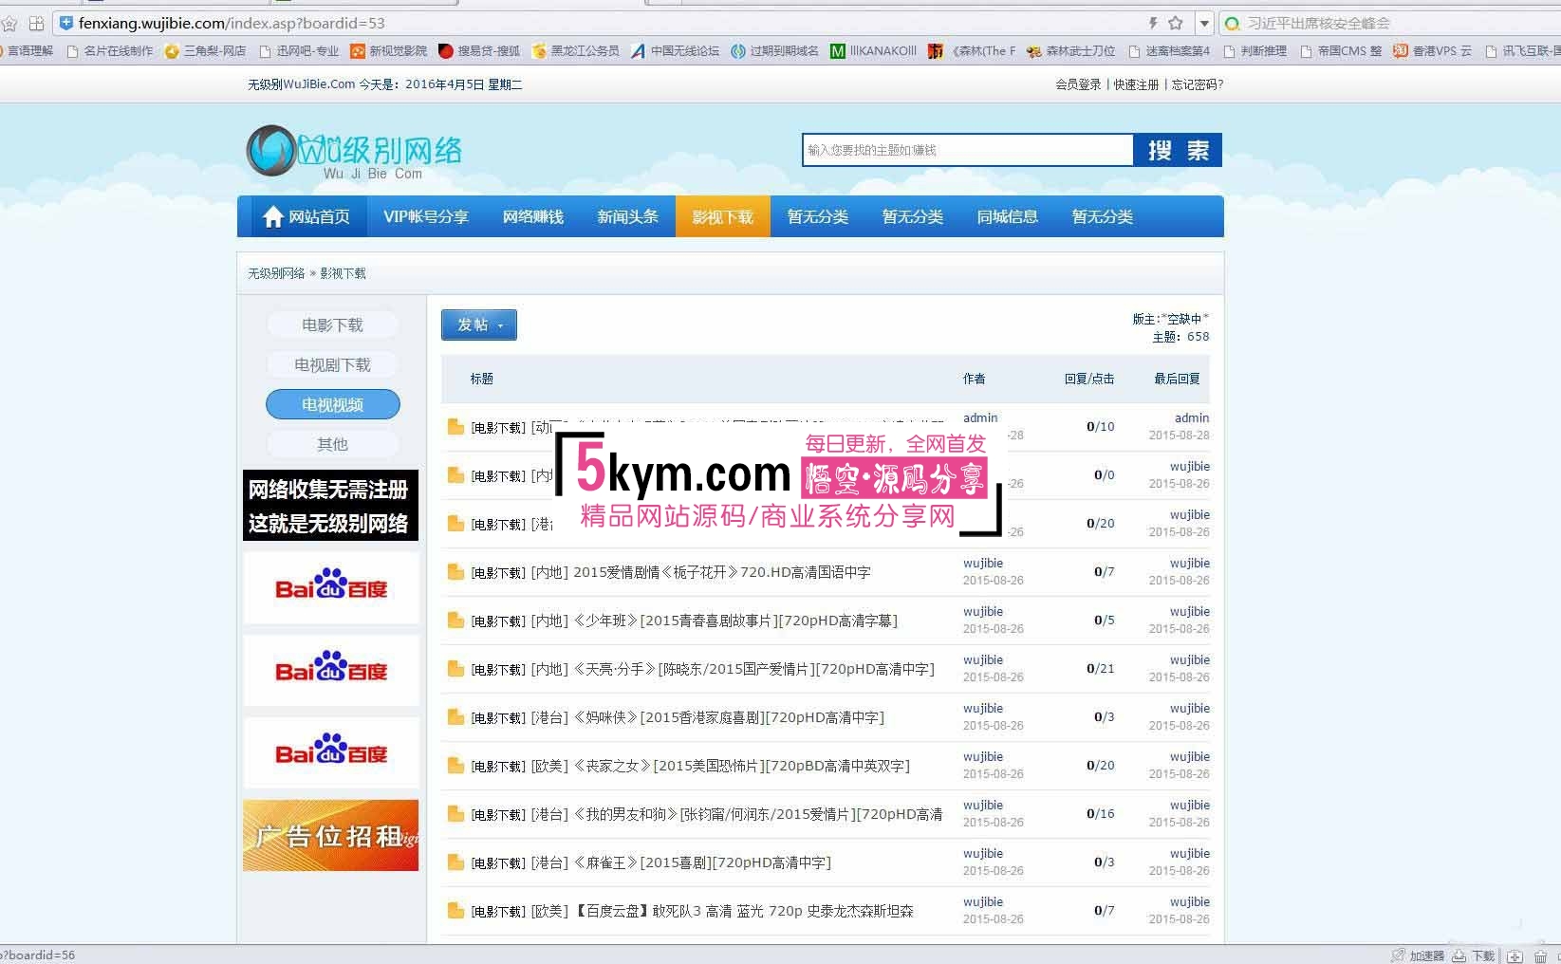Open the 搜易贷-搜狐 bookmark
The height and width of the screenshot is (964, 1561).
pos(479,51)
